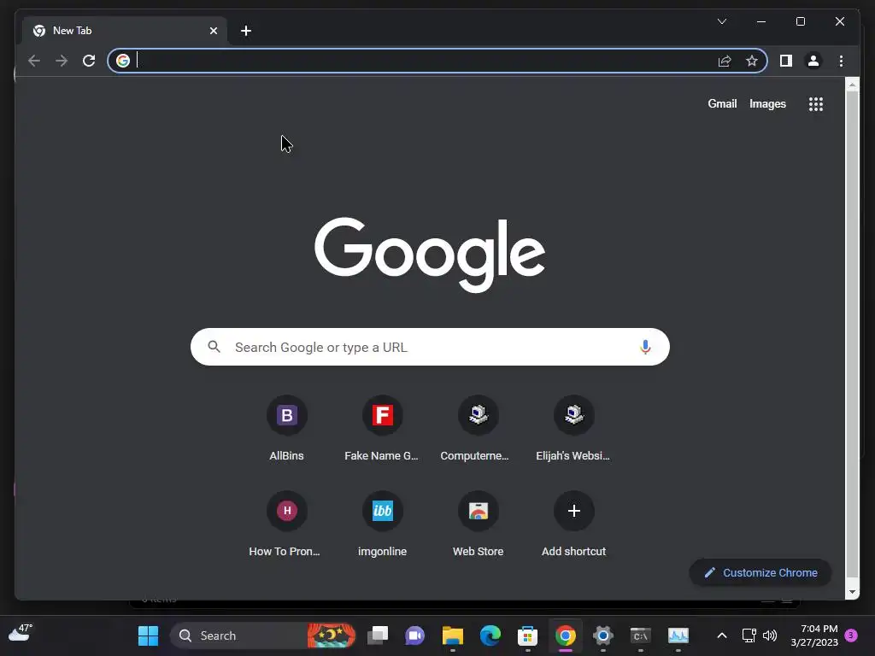Go back using the back arrow
Screen dimensions: 875x656
click(x=34, y=61)
